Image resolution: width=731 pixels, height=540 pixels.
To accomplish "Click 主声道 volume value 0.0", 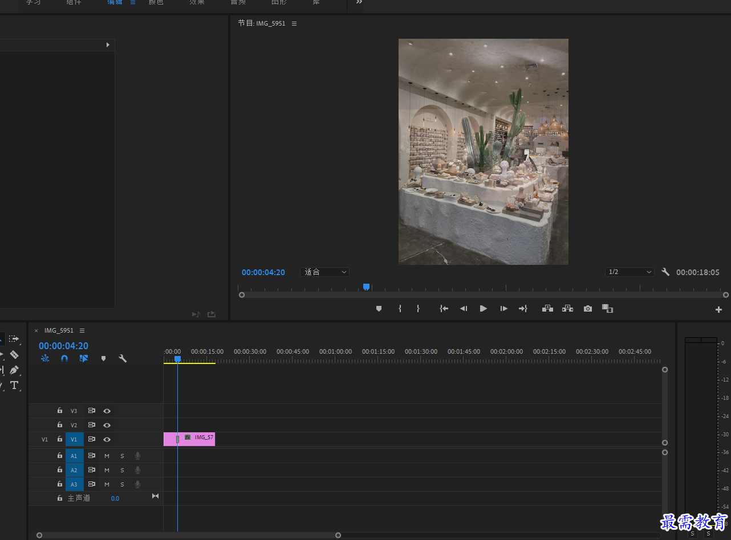I will 115,498.
